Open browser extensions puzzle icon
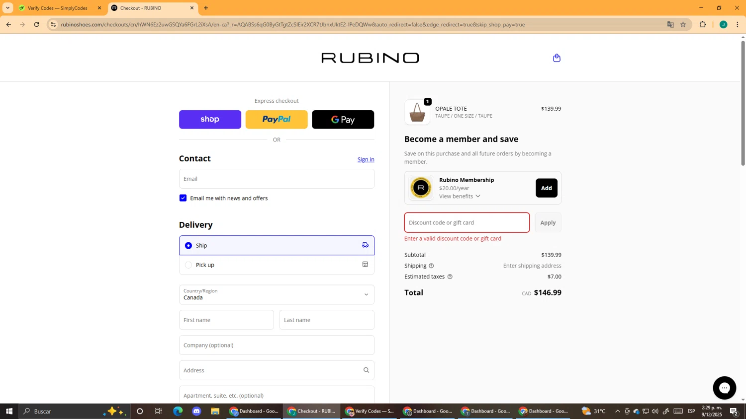Screen dimensions: 746x419 tap(703, 24)
